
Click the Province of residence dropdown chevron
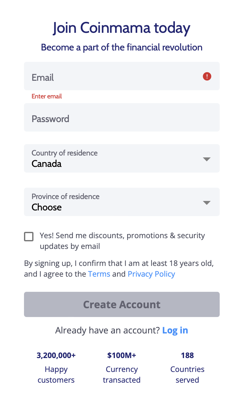(207, 203)
